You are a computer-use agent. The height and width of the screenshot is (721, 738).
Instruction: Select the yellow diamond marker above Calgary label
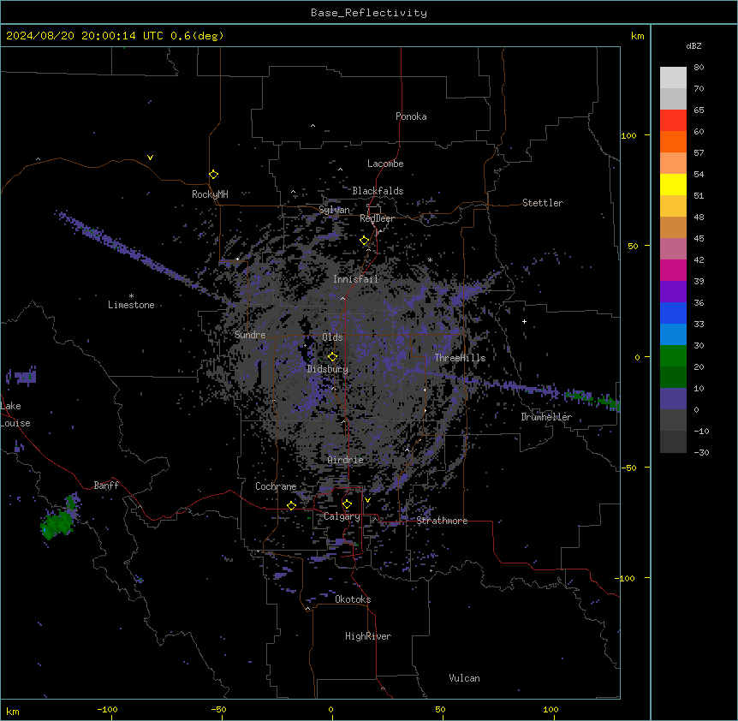pyautogui.click(x=348, y=504)
